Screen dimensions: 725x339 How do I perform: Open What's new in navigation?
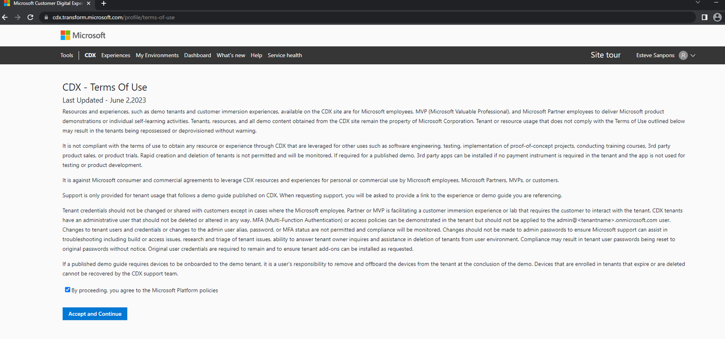point(231,55)
